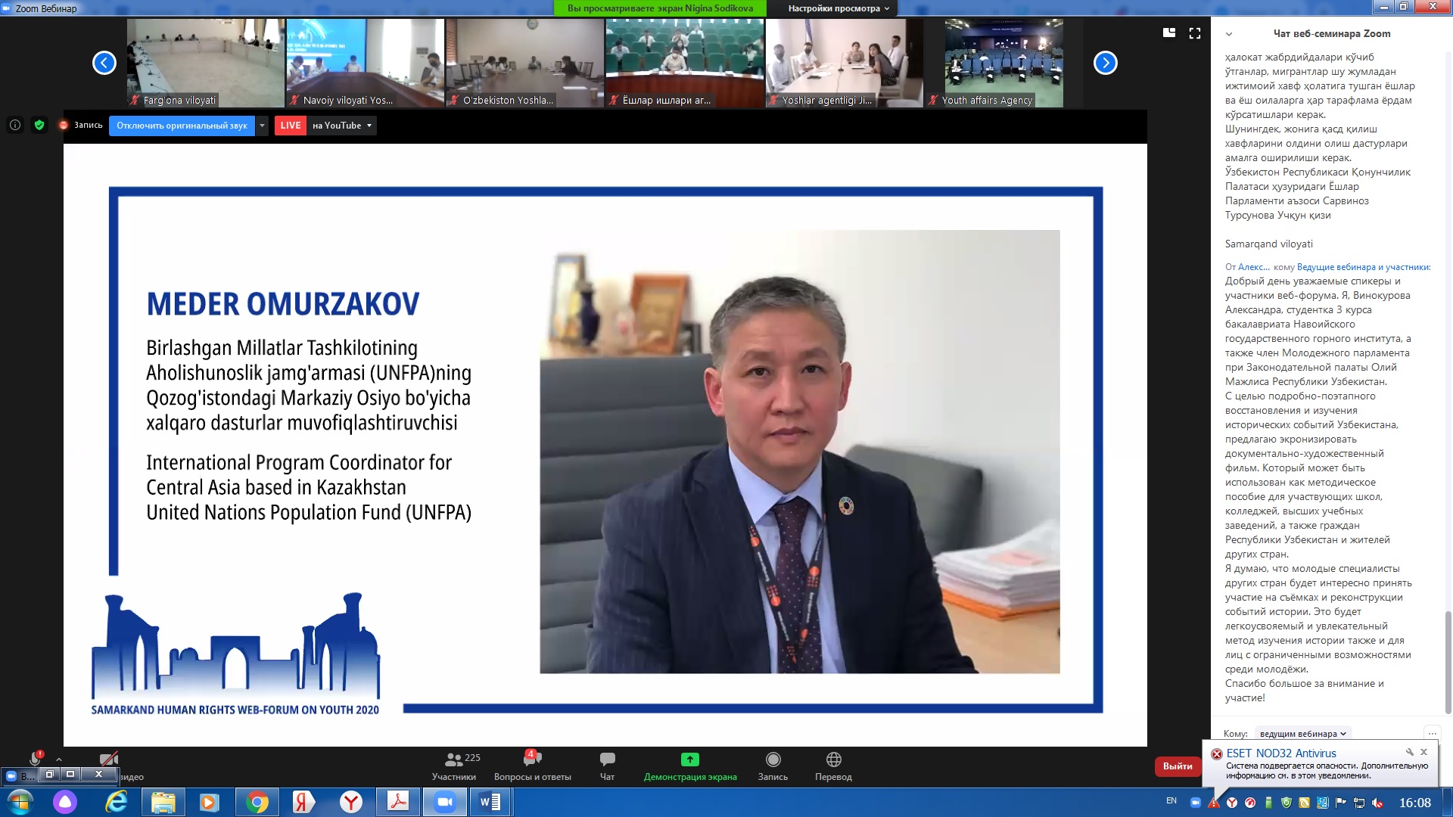Open Windows Explorer folder in taskbar
The width and height of the screenshot is (1453, 817).
tap(163, 802)
